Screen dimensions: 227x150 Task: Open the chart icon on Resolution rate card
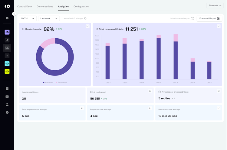click(87, 26)
